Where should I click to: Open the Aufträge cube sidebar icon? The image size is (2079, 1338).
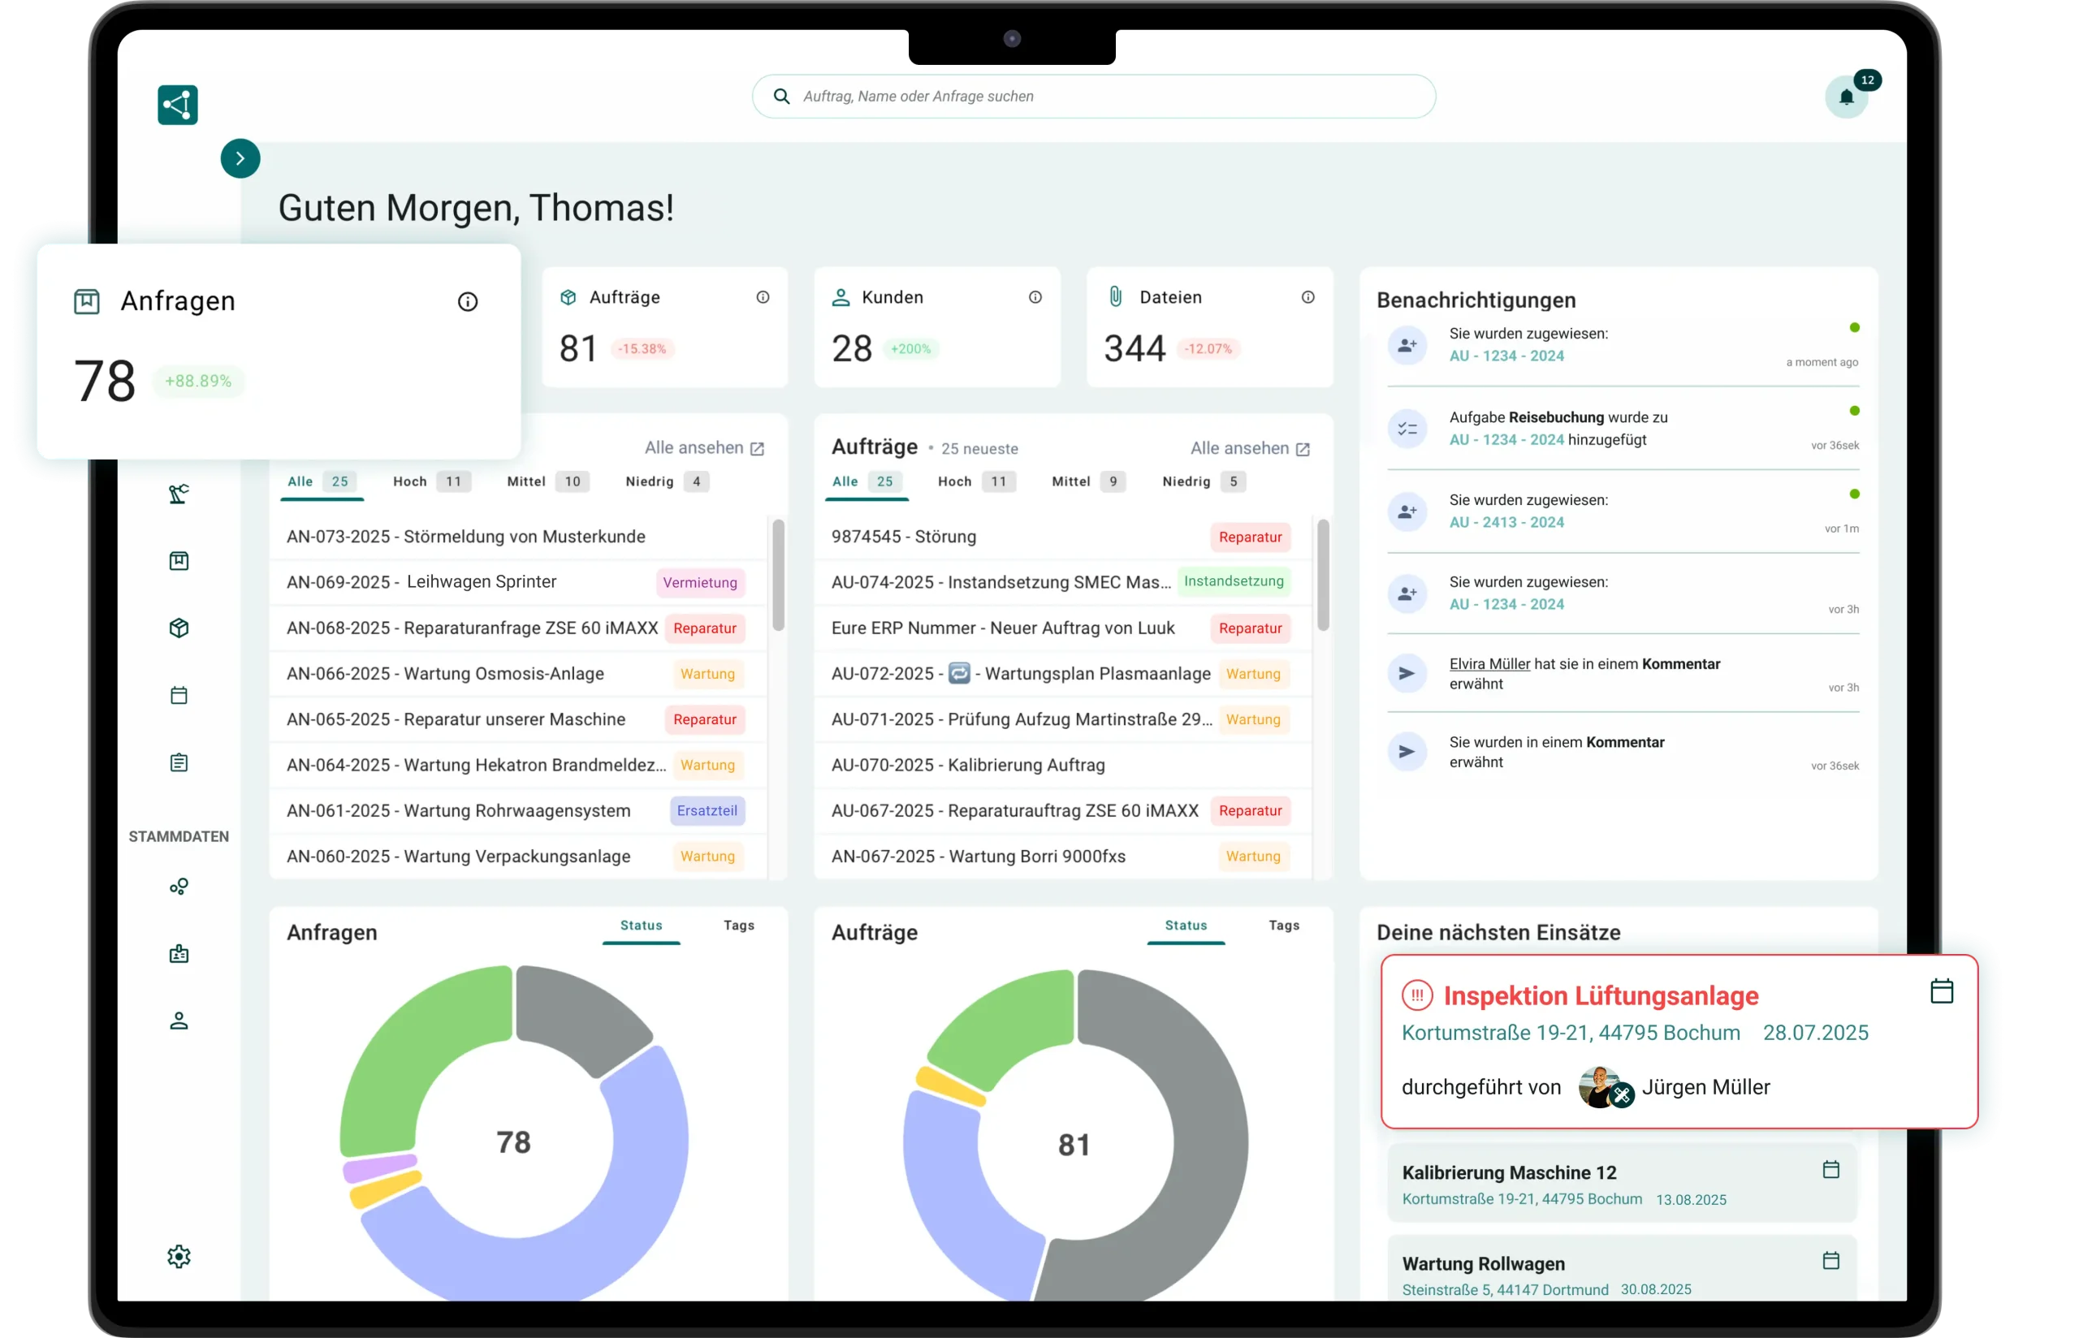click(x=179, y=628)
